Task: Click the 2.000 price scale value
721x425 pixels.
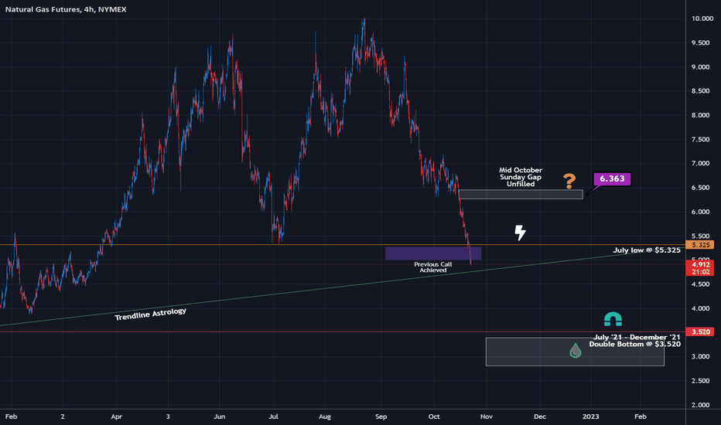Action: coord(700,405)
